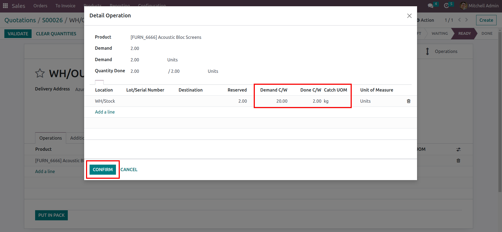The width and height of the screenshot is (502, 232).
Task: Select the Done status stage
Action: point(487,33)
